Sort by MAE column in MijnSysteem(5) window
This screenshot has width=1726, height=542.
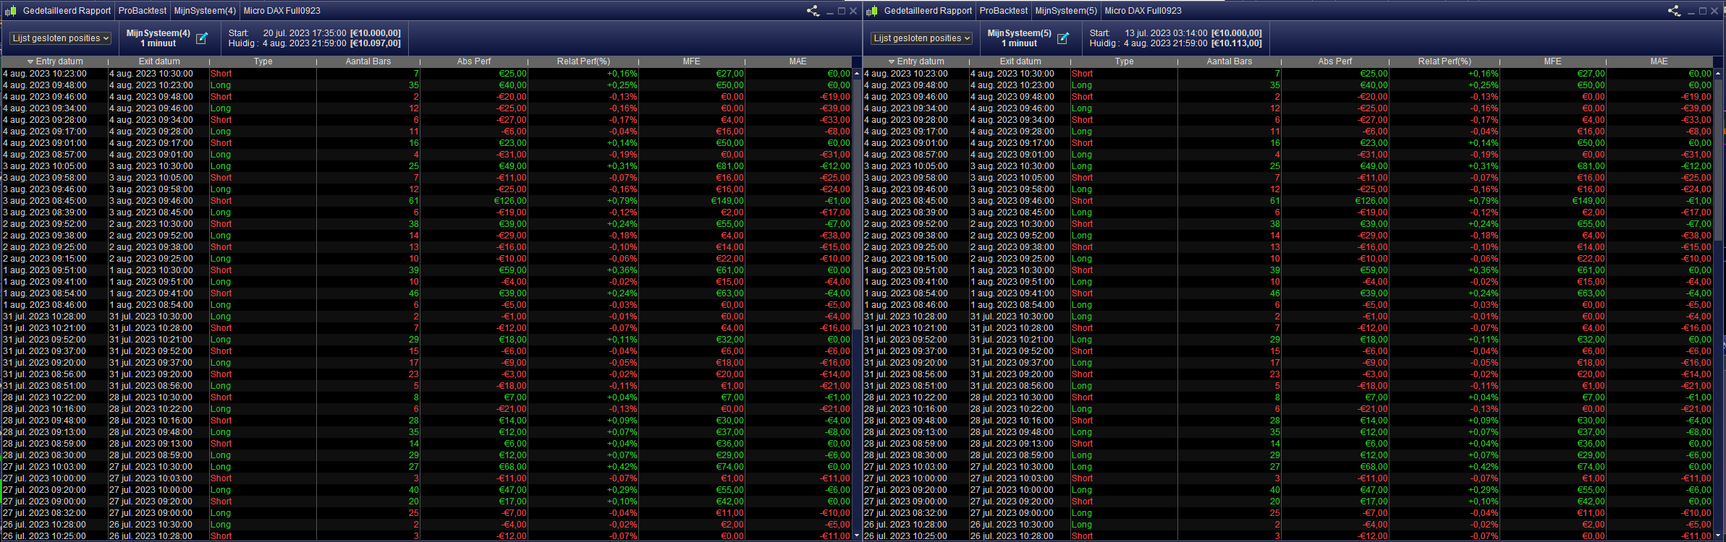point(1659,61)
